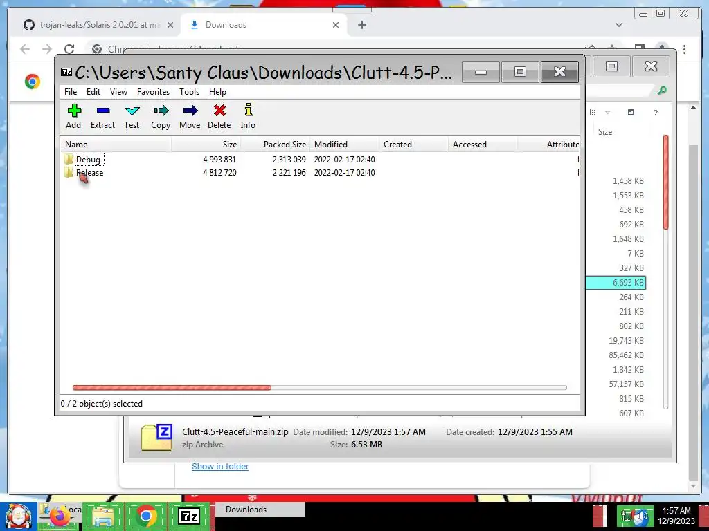Sort by Modified column header
This screenshot has height=531, width=709.
tap(345, 145)
